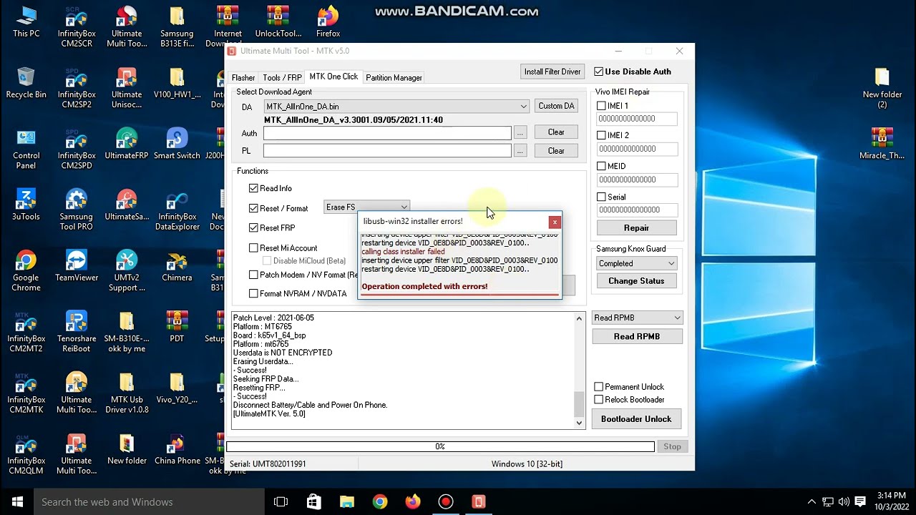Browse for Auth file button
This screenshot has width=916, height=515.
point(520,132)
